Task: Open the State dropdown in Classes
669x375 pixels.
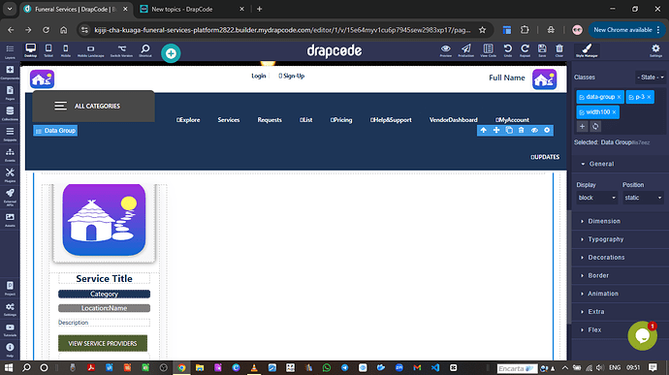Action: click(x=651, y=78)
